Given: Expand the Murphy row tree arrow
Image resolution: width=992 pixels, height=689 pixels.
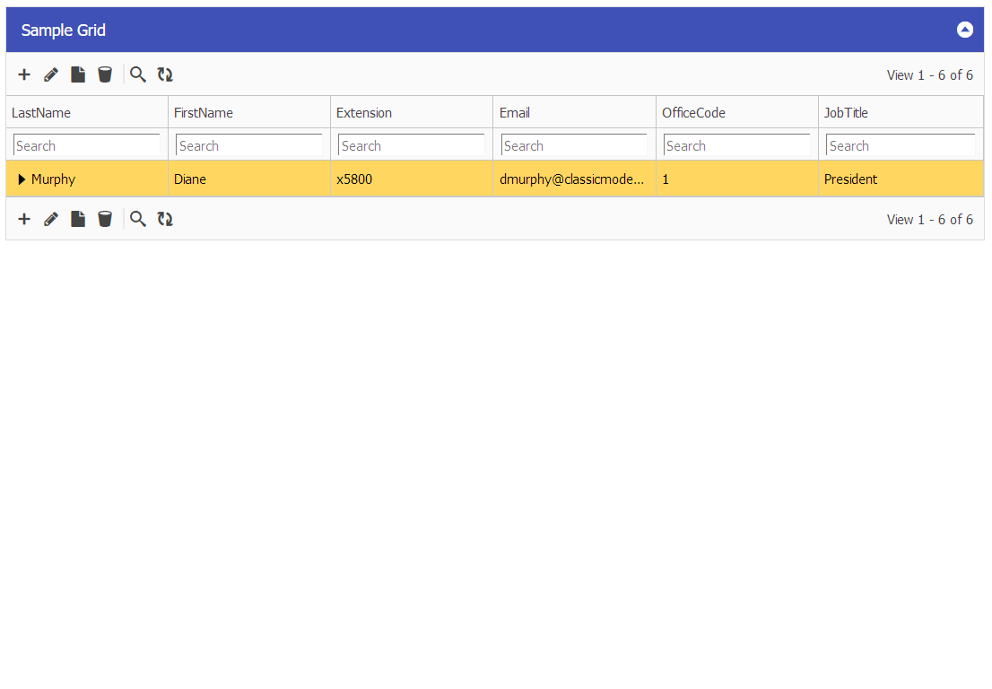Looking at the screenshot, I should pos(22,179).
